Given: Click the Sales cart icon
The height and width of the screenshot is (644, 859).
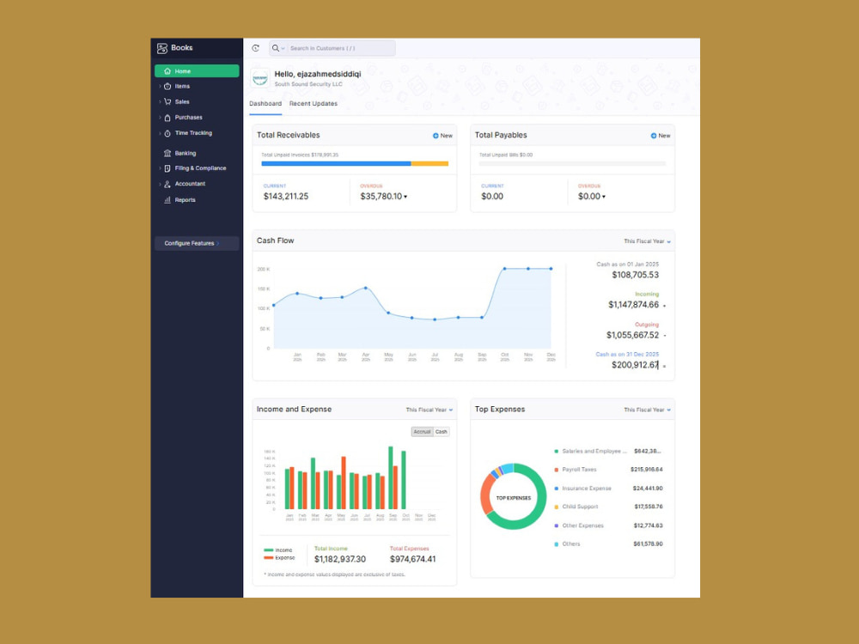Looking at the screenshot, I should click(x=168, y=102).
